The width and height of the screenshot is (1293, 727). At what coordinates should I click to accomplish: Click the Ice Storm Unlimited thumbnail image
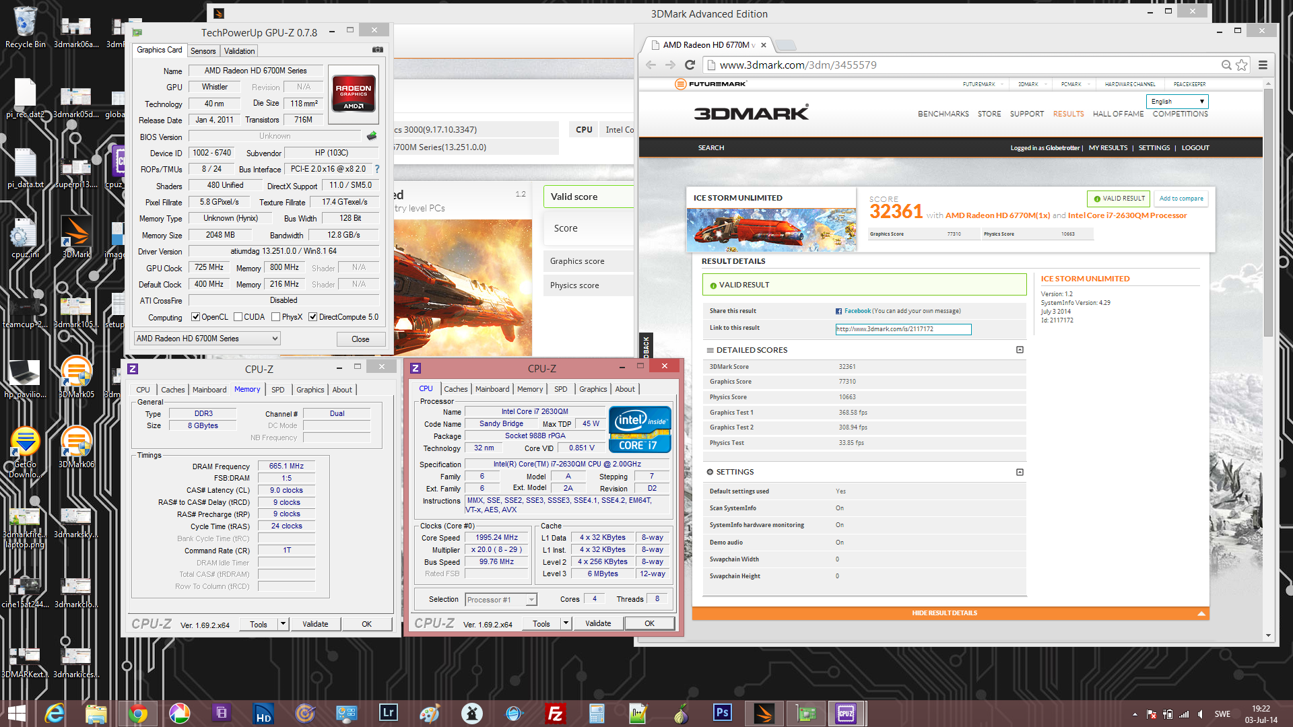point(771,229)
